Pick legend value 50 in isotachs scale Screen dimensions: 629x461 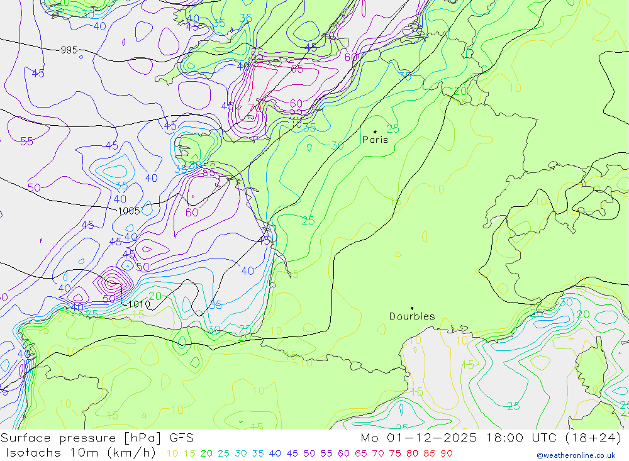(309, 453)
